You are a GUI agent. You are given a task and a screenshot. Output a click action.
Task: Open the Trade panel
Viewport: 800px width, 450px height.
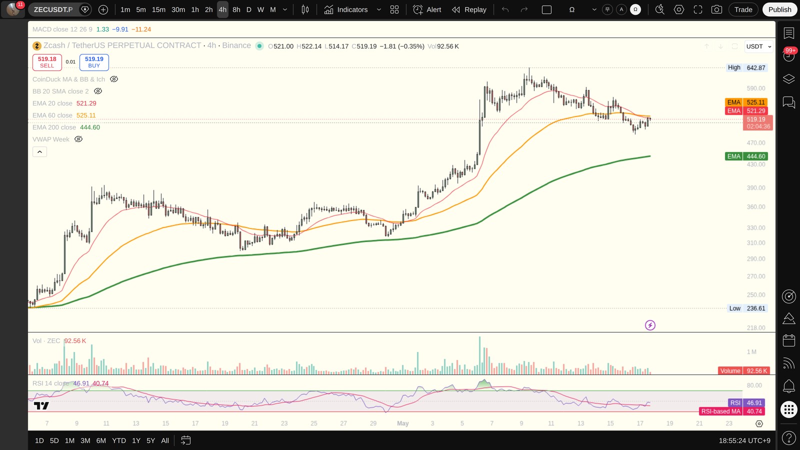click(743, 9)
